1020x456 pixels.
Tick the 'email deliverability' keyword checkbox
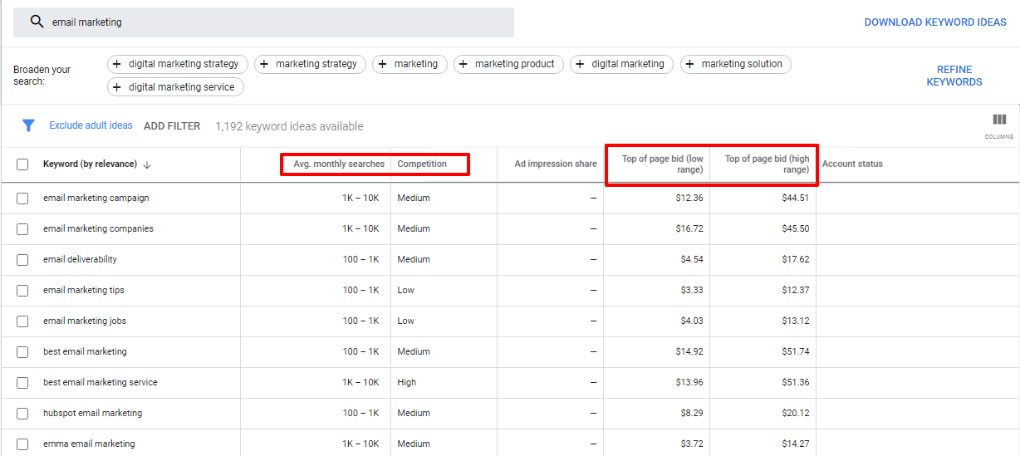[x=22, y=260]
